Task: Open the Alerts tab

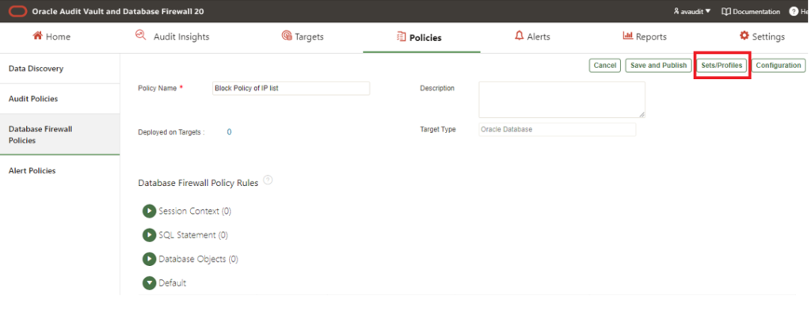Action: point(531,36)
